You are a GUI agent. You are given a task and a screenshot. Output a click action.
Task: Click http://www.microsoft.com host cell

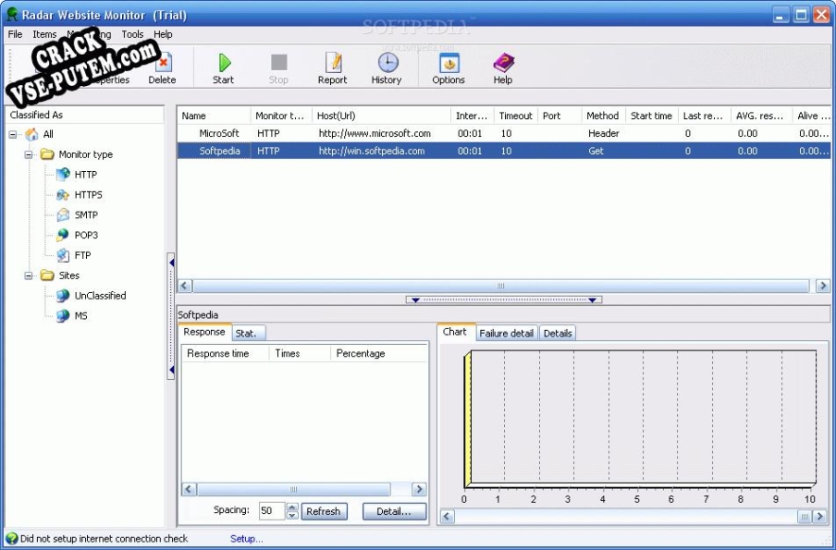(x=375, y=134)
